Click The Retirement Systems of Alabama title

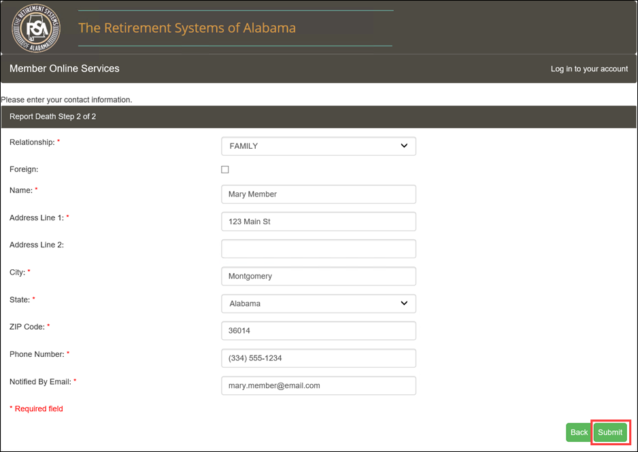coord(187,28)
